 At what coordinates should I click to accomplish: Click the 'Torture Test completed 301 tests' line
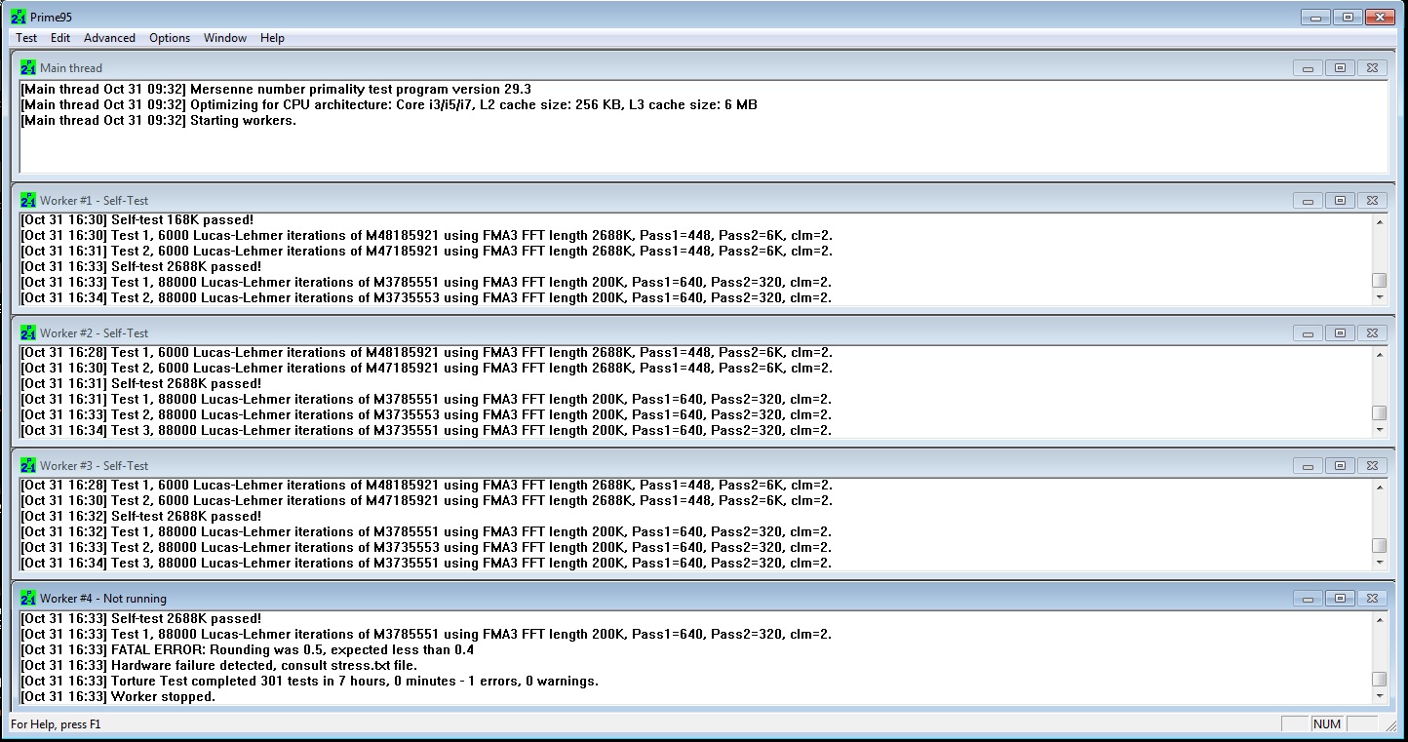tap(310, 681)
